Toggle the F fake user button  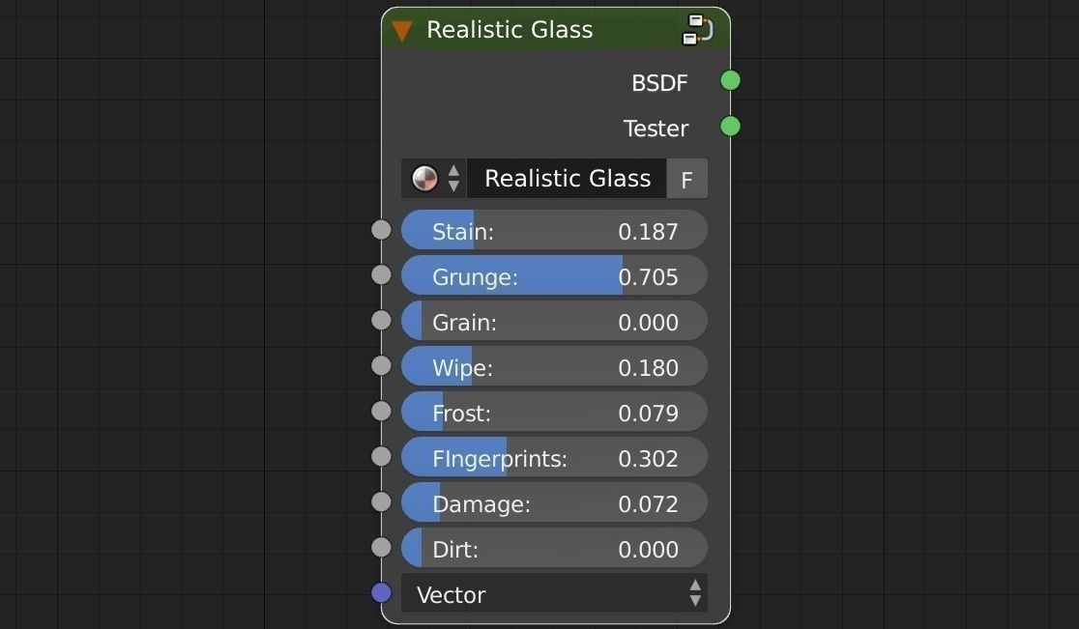click(x=686, y=178)
